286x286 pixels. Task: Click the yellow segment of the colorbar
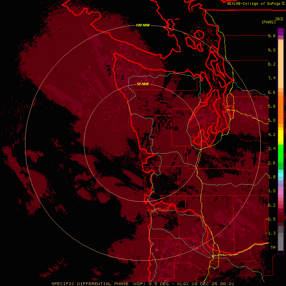click(x=281, y=136)
